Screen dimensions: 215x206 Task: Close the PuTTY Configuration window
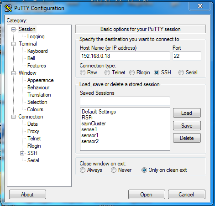[200, 6]
